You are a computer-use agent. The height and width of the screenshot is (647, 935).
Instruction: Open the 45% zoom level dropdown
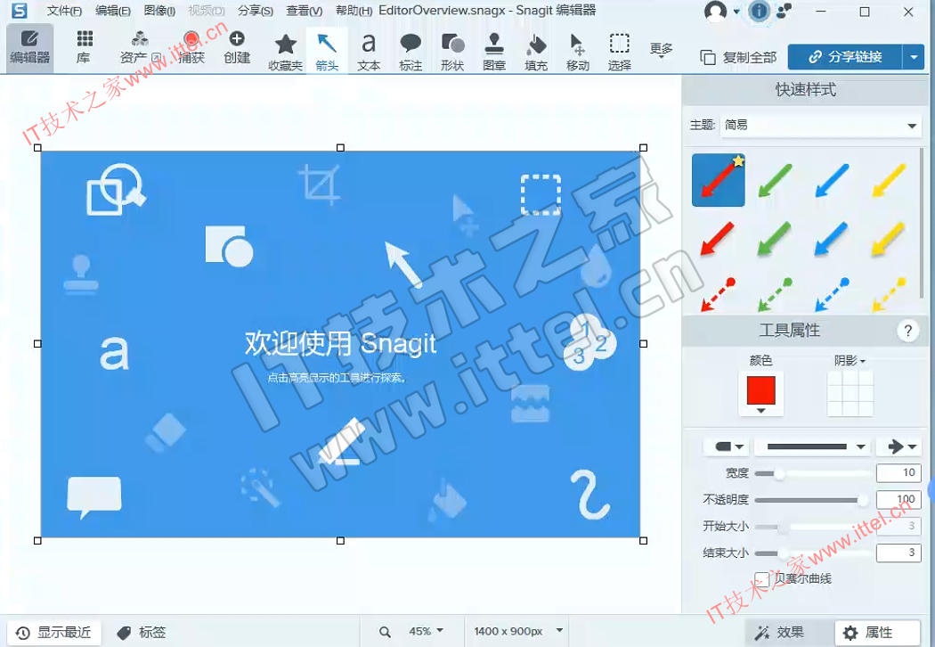click(426, 631)
